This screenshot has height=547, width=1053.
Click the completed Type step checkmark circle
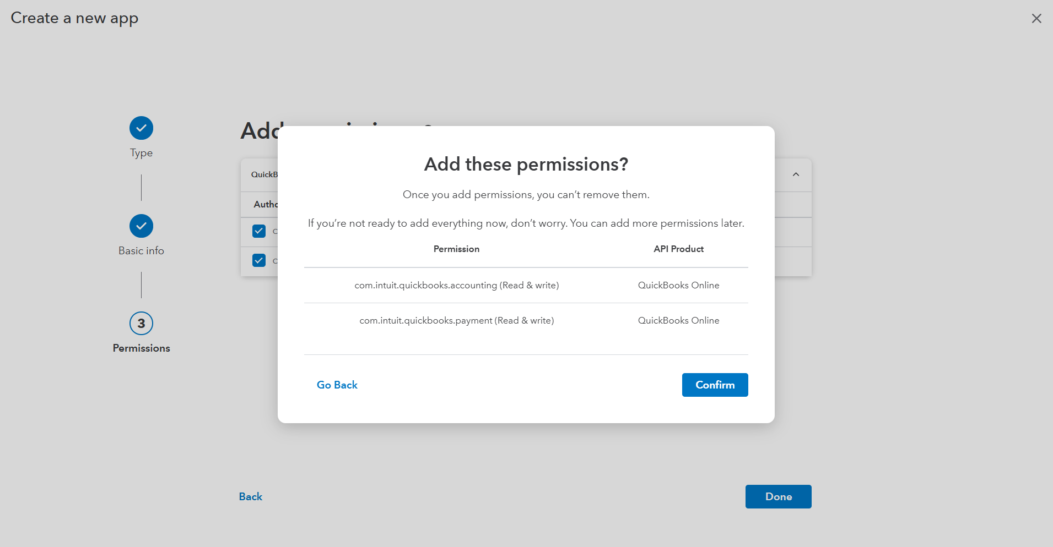coord(142,128)
